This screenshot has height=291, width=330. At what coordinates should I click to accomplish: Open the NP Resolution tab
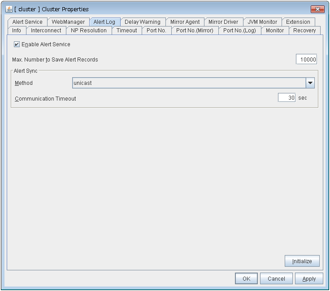pyautogui.click(x=89, y=31)
